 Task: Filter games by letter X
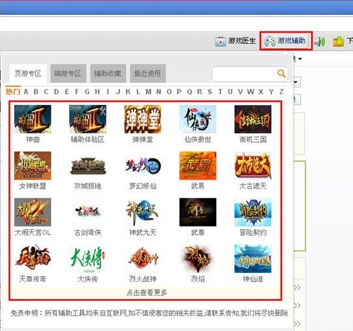click(x=261, y=91)
